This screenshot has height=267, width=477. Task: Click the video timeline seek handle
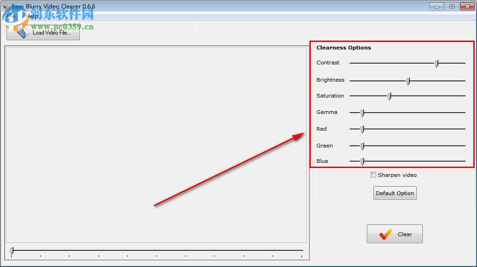[x=12, y=251]
